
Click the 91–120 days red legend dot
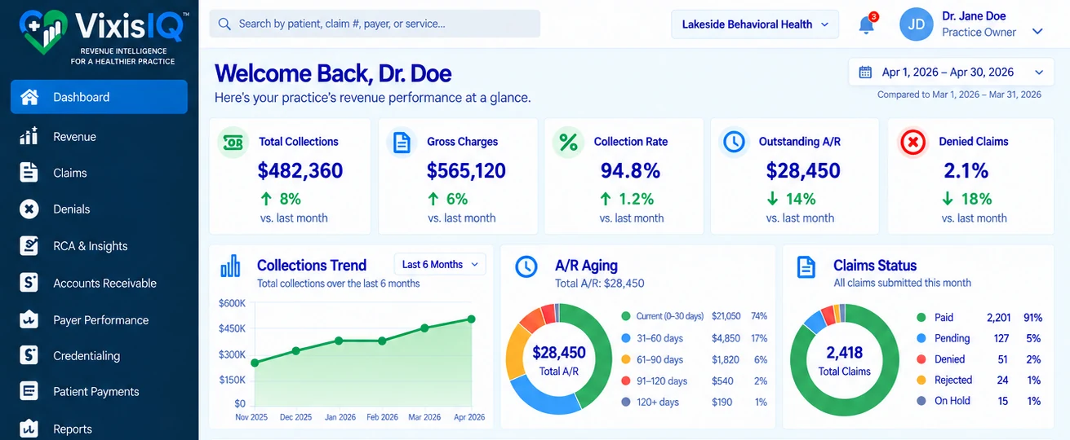click(626, 381)
